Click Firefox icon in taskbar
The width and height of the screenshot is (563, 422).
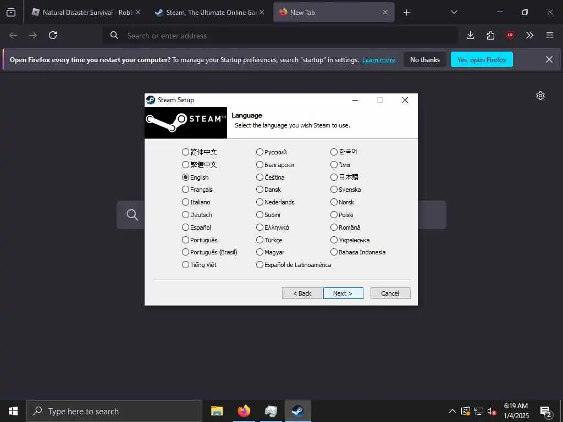tap(244, 411)
